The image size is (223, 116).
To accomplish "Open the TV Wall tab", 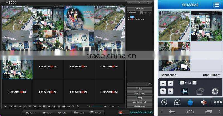I will [95, 113].
